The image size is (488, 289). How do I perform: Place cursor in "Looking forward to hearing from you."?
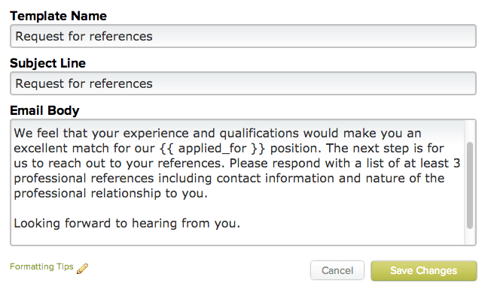tap(127, 223)
